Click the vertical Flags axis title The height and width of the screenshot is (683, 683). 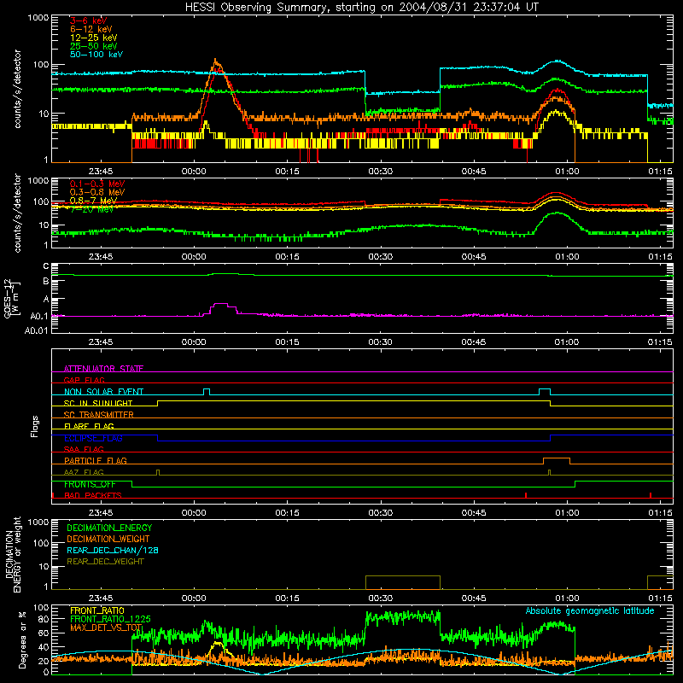[x=35, y=426]
